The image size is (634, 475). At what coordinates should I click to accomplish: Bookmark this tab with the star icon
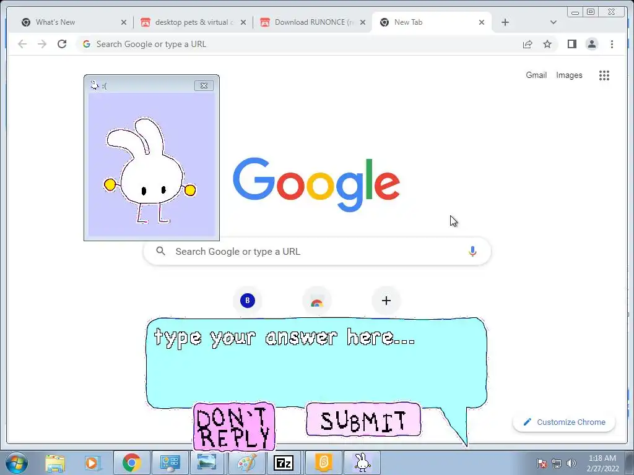(547, 44)
